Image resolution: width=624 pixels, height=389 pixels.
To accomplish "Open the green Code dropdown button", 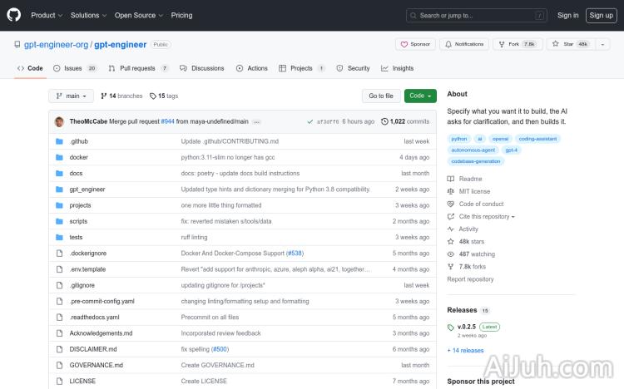I will 420,96.
